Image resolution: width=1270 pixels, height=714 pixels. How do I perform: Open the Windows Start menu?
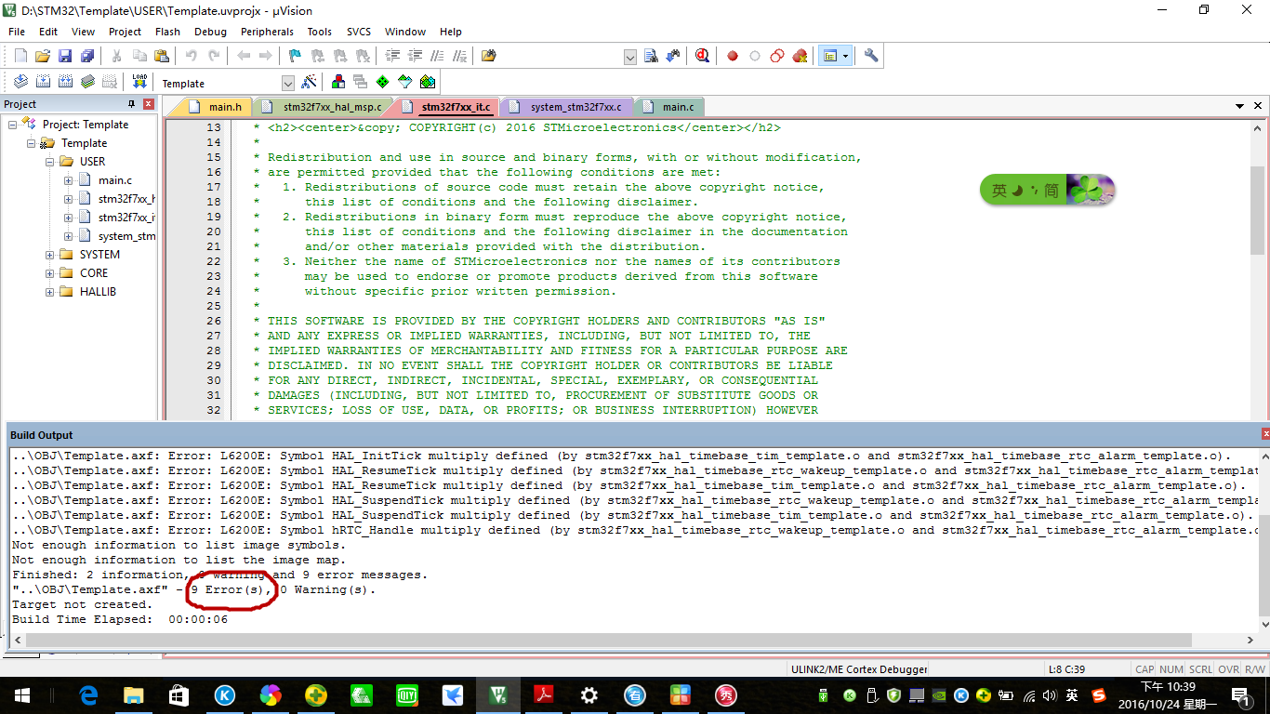coord(20,694)
